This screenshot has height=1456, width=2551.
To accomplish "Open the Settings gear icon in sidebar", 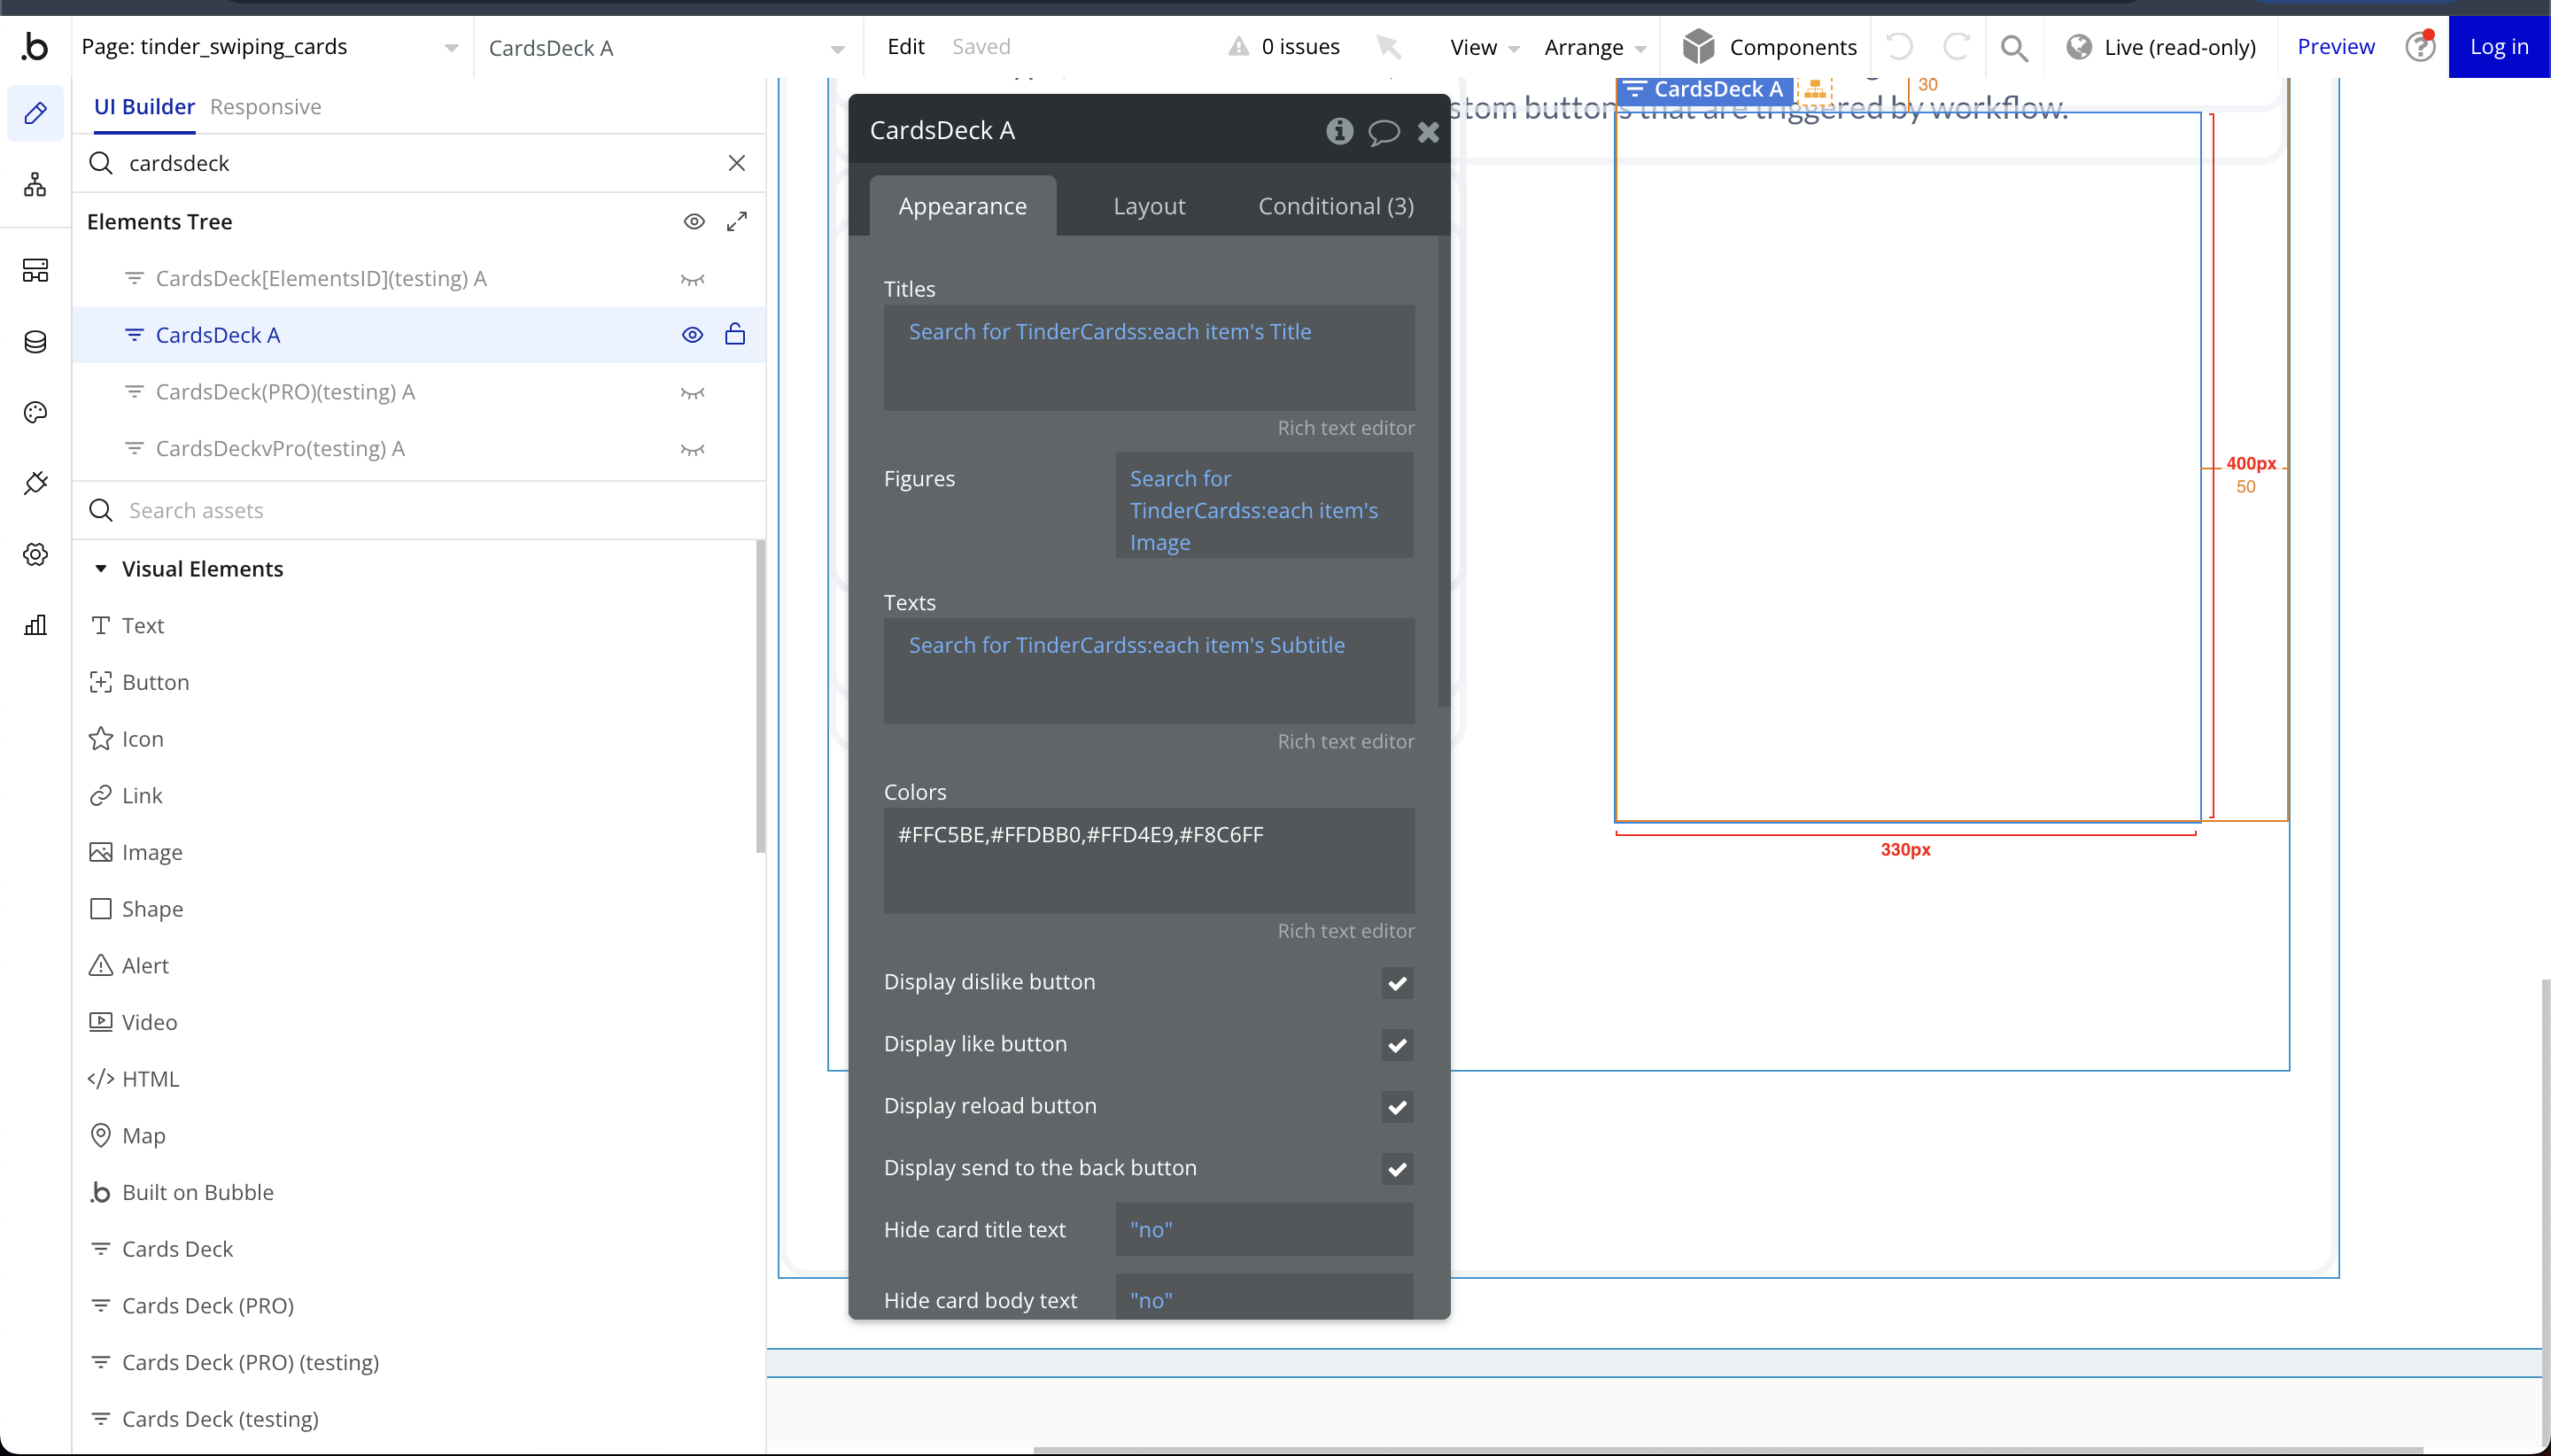I will click(35, 555).
